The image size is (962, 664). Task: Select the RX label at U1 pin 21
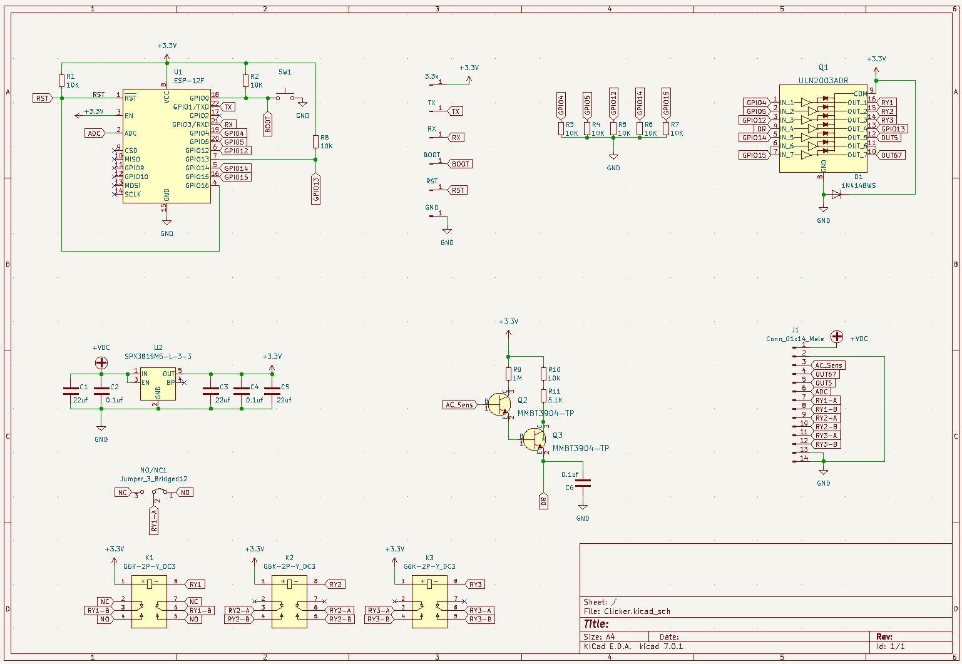(x=228, y=125)
